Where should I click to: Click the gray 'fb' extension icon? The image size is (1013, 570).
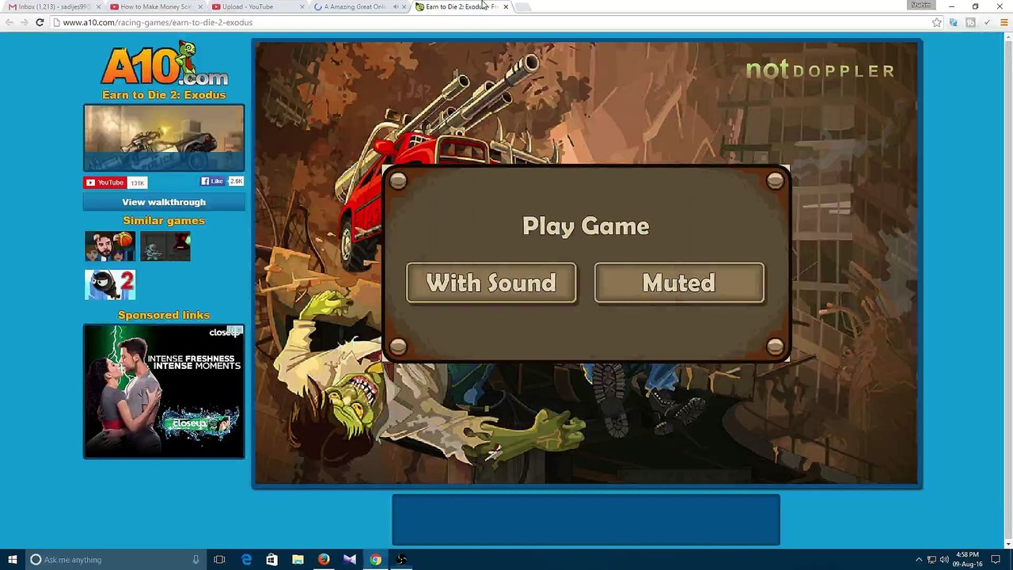tap(970, 22)
